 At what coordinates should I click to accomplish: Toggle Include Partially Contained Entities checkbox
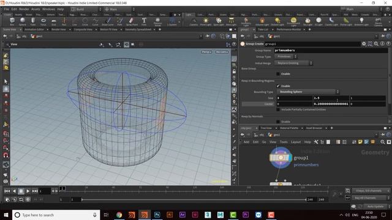pyautogui.click(x=278, y=109)
